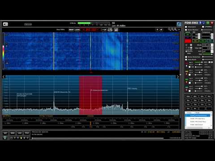Click the Freq column header in memory list
Screen dimensions: 215x161
pos(189,113)
